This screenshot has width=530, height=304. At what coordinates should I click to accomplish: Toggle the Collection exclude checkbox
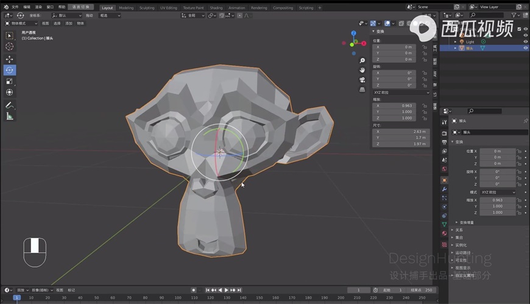(x=520, y=29)
